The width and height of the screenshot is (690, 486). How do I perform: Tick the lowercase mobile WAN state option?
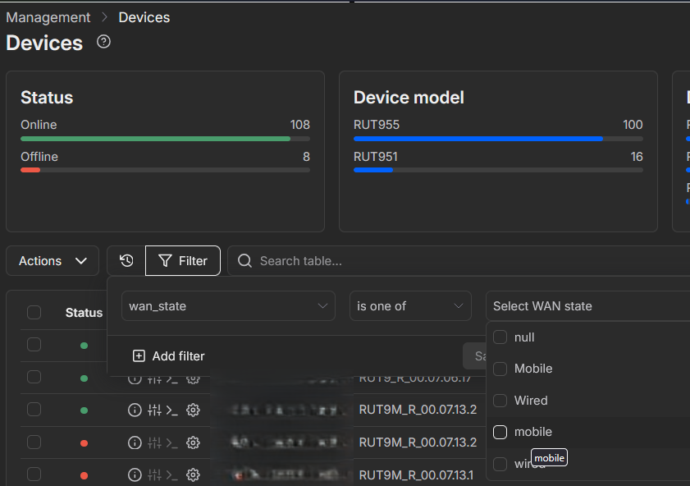point(500,432)
